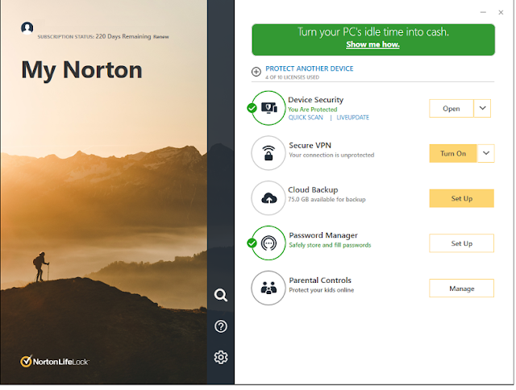Click the green idle time cash banner
Viewport: 516px width, 390px height.
(x=373, y=39)
